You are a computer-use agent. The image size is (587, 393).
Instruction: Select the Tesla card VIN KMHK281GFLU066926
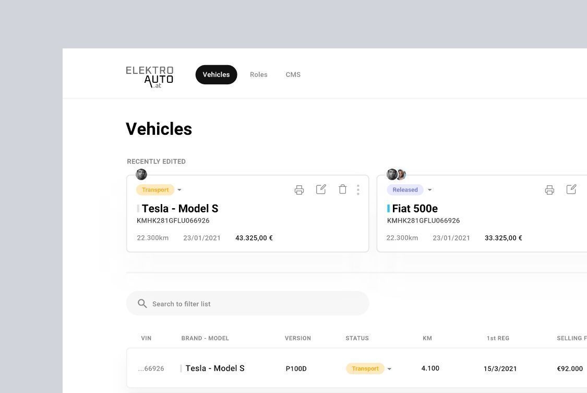pos(173,221)
